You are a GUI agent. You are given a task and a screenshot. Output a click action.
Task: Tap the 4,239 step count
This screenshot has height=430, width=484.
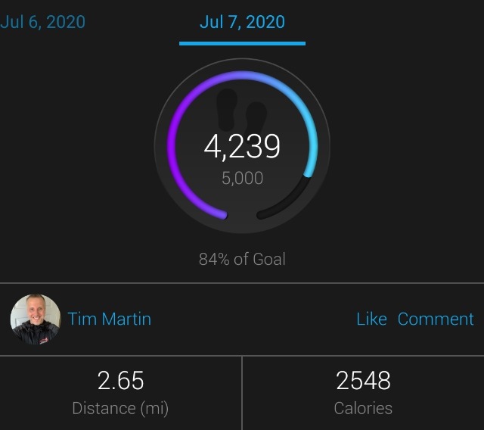[242, 146]
